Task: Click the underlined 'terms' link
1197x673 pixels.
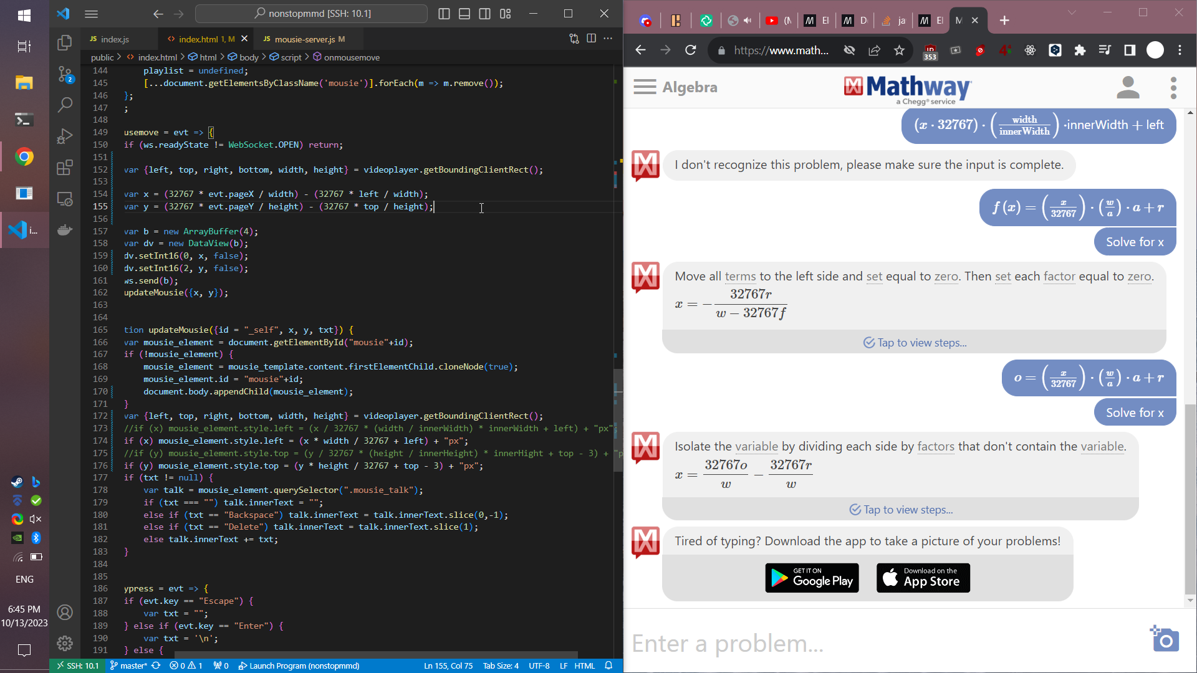Action: pyautogui.click(x=740, y=277)
